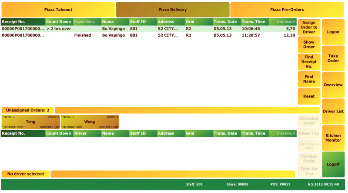Open Find Receipt No. search
This screenshot has height=193, width=348.
tap(309, 62)
